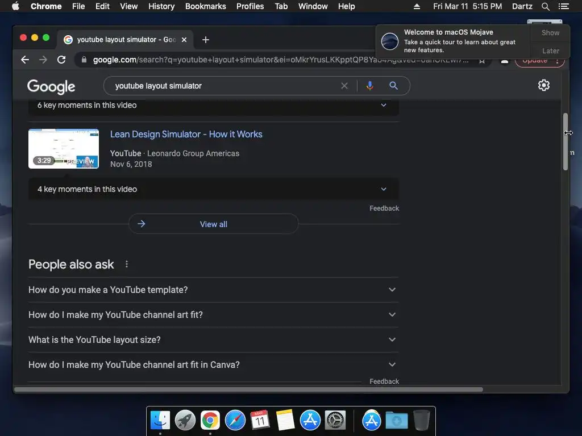
Task: Click the Chrome icon in the dock
Action: (210, 421)
